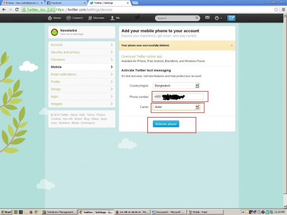Open the Brand footer link

point(78,119)
